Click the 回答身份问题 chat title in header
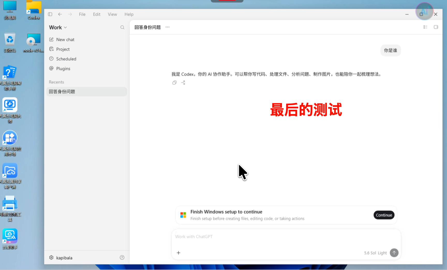 tap(147, 27)
